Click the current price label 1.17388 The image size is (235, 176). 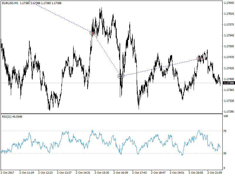coord(229,83)
